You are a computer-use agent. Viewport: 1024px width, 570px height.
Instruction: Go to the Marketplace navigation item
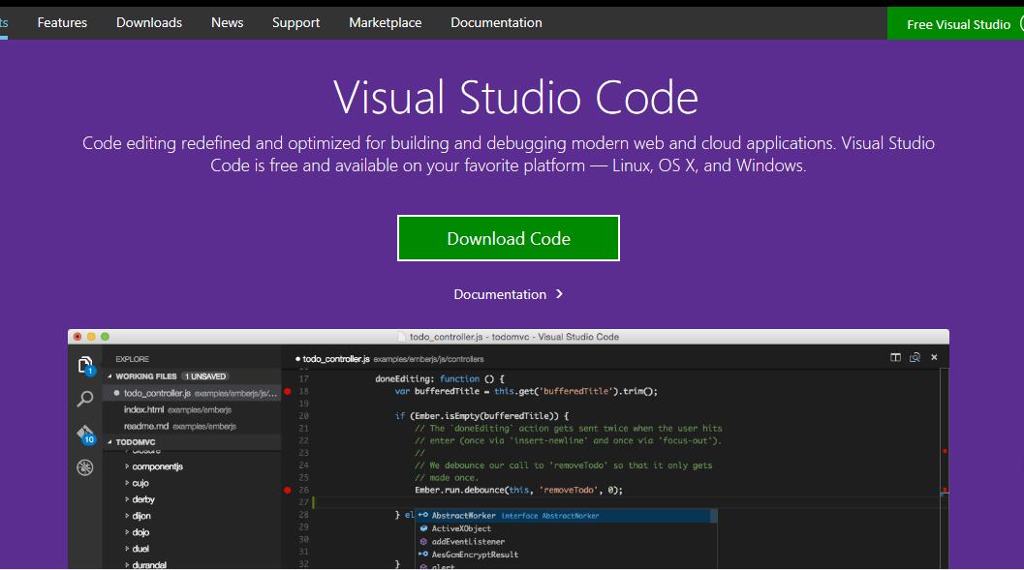tap(386, 23)
